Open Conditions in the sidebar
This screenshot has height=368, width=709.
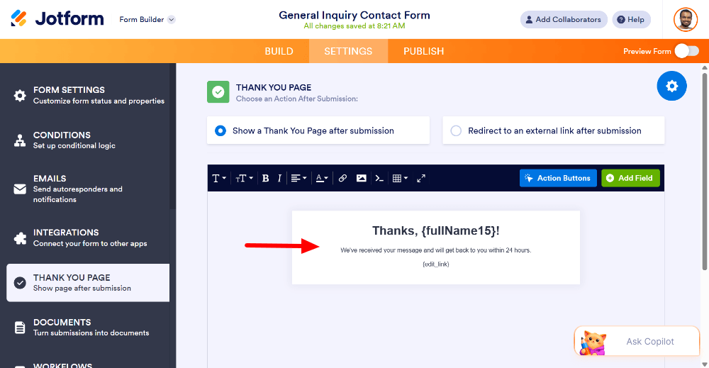(x=88, y=140)
